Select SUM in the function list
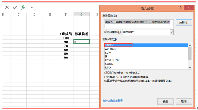This screenshot has height=110, width=198. [146, 53]
